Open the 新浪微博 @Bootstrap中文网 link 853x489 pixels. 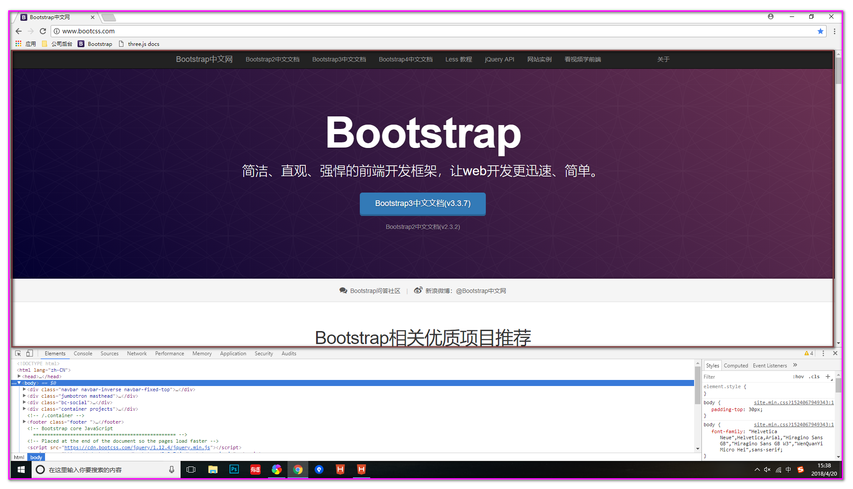[x=460, y=291]
